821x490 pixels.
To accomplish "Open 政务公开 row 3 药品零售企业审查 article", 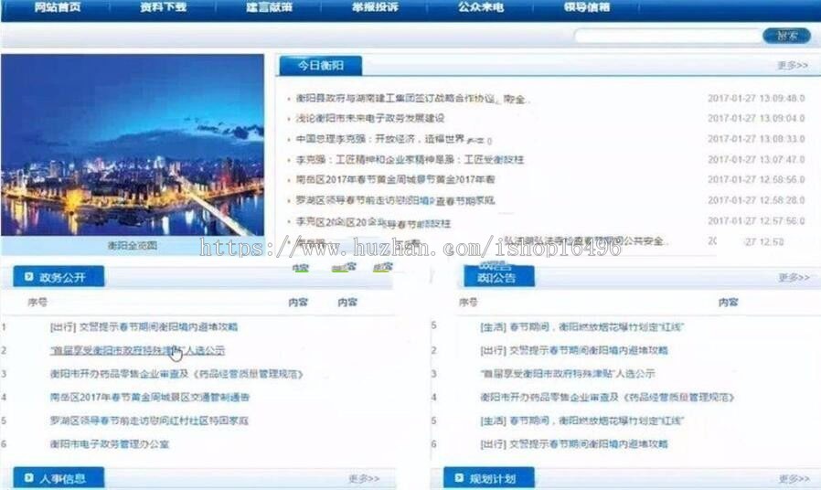I will 176,374.
